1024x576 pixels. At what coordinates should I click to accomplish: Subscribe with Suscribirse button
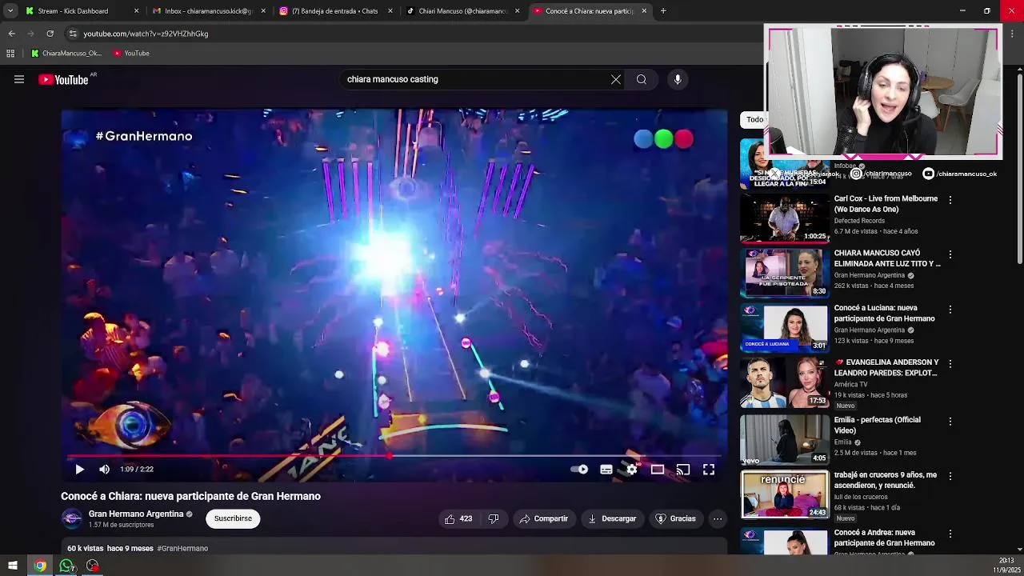(x=233, y=518)
